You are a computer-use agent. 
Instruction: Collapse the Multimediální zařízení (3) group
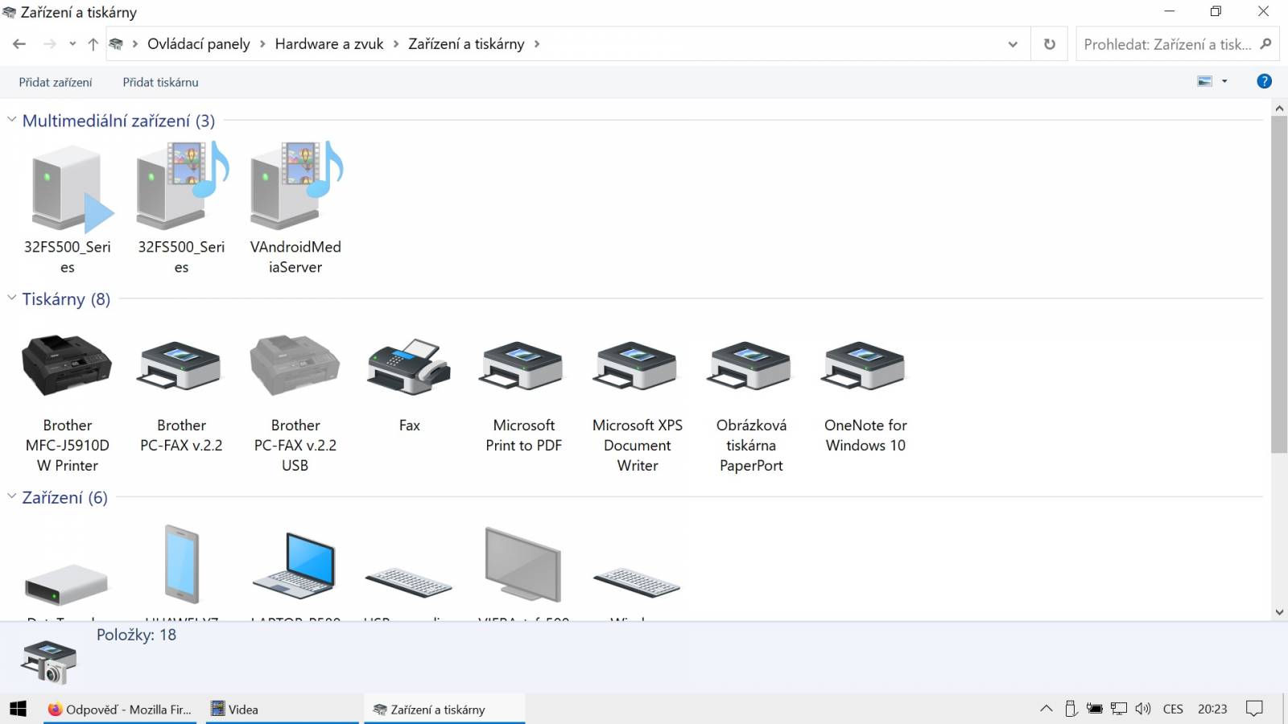12,120
